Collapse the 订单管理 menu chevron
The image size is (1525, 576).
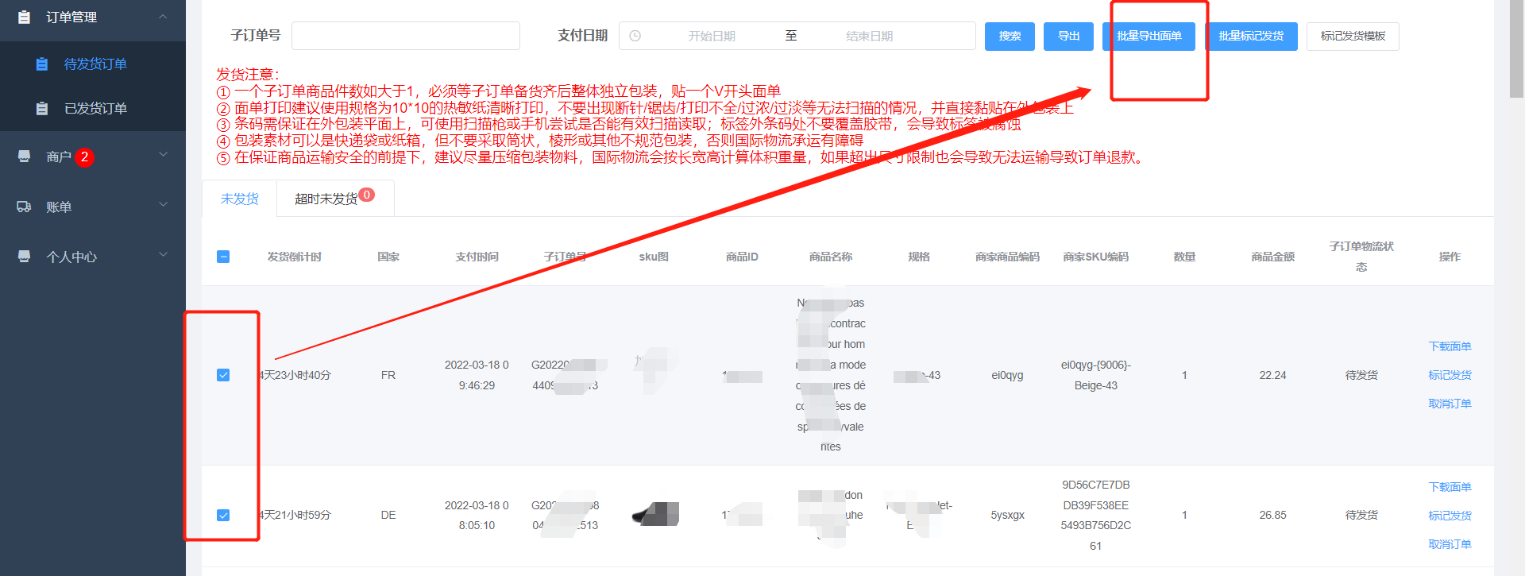point(163,17)
